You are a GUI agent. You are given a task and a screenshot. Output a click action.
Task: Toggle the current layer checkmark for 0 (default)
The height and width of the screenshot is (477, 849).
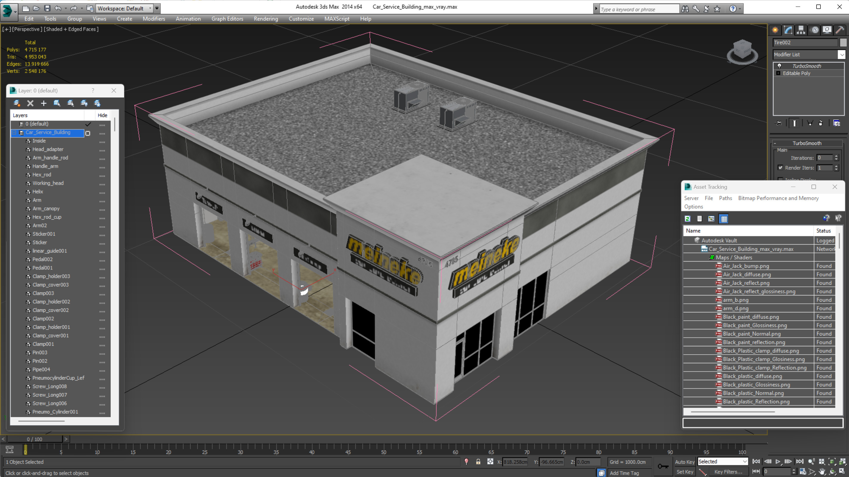click(88, 124)
